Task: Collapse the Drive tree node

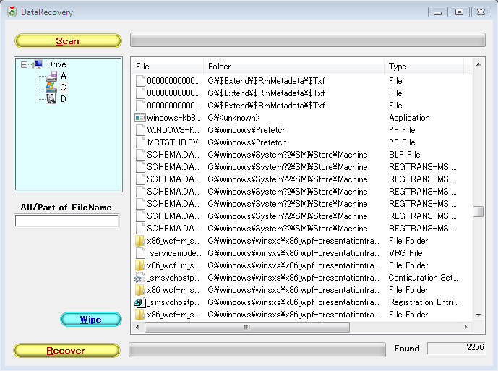Action: point(24,64)
